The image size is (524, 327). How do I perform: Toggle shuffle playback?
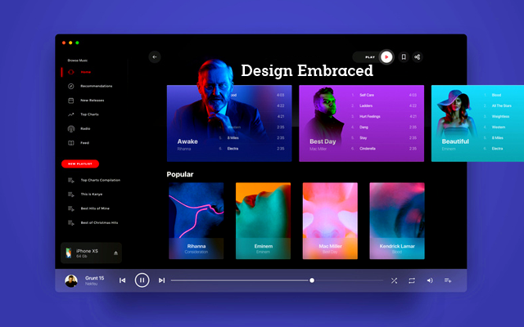(x=395, y=280)
